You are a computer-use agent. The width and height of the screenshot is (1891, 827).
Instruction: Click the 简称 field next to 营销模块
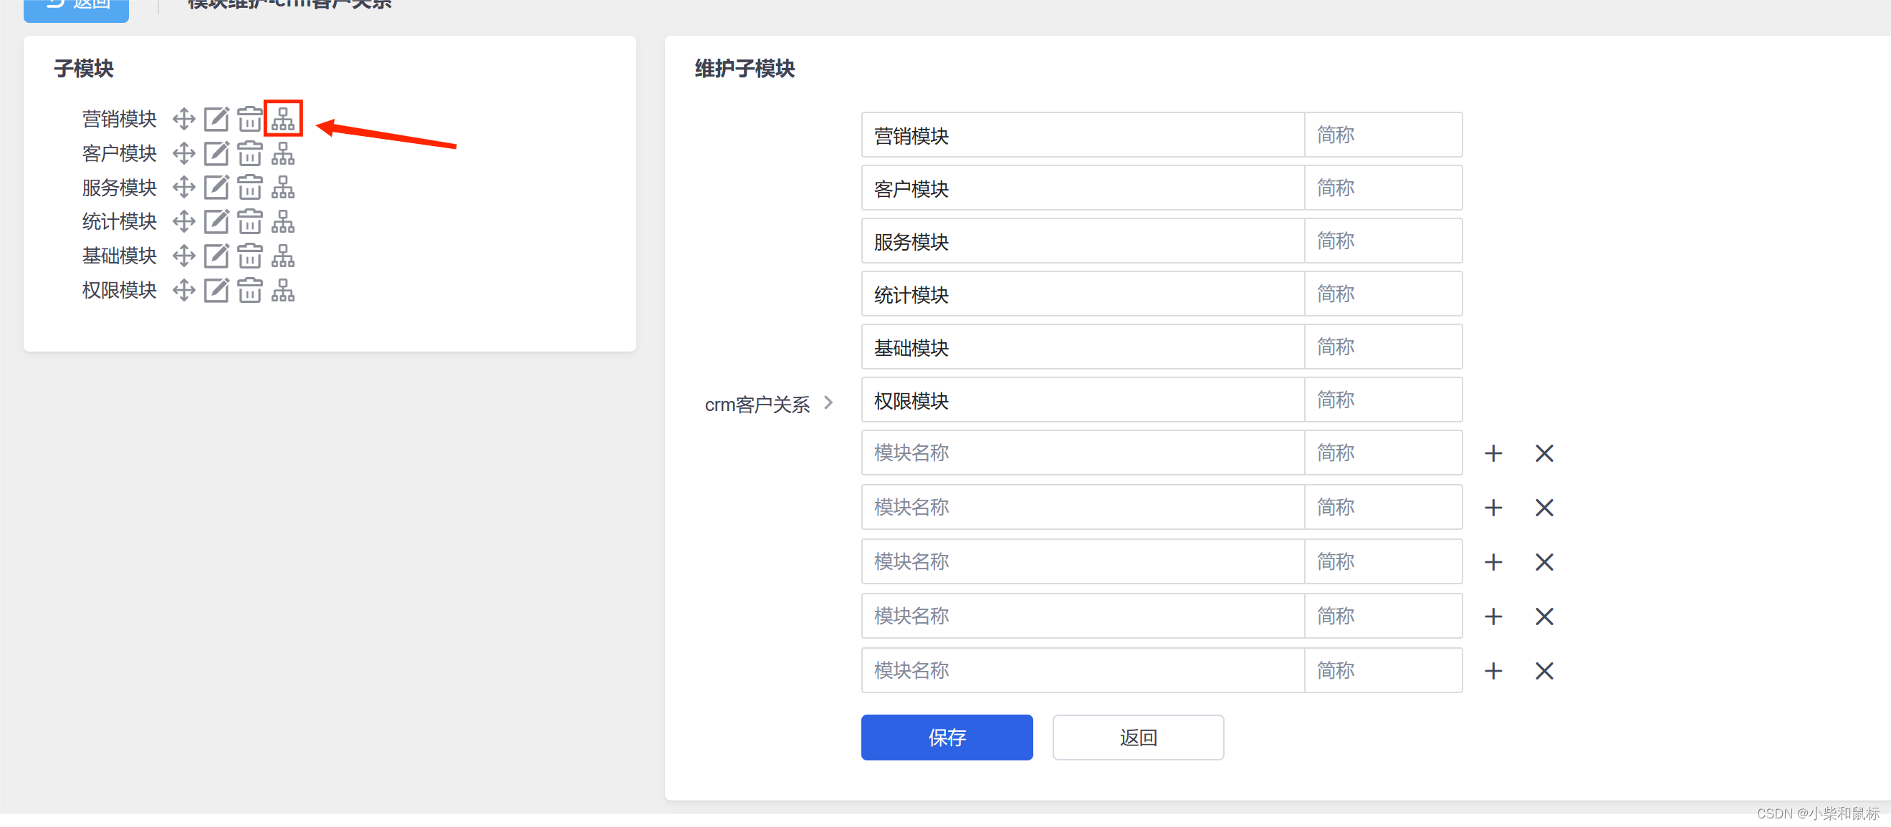1382,135
